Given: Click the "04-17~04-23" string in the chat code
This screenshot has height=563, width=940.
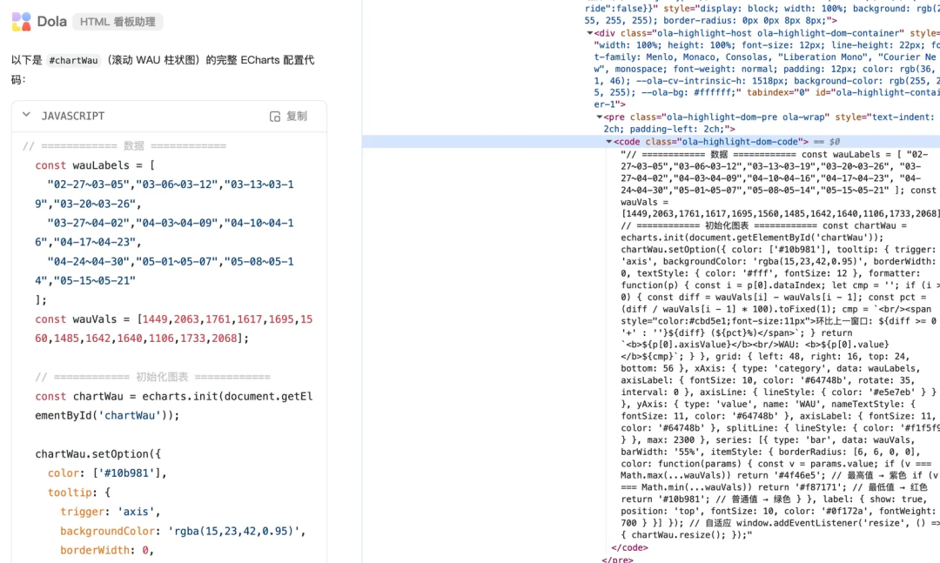Looking at the screenshot, I should (95, 242).
